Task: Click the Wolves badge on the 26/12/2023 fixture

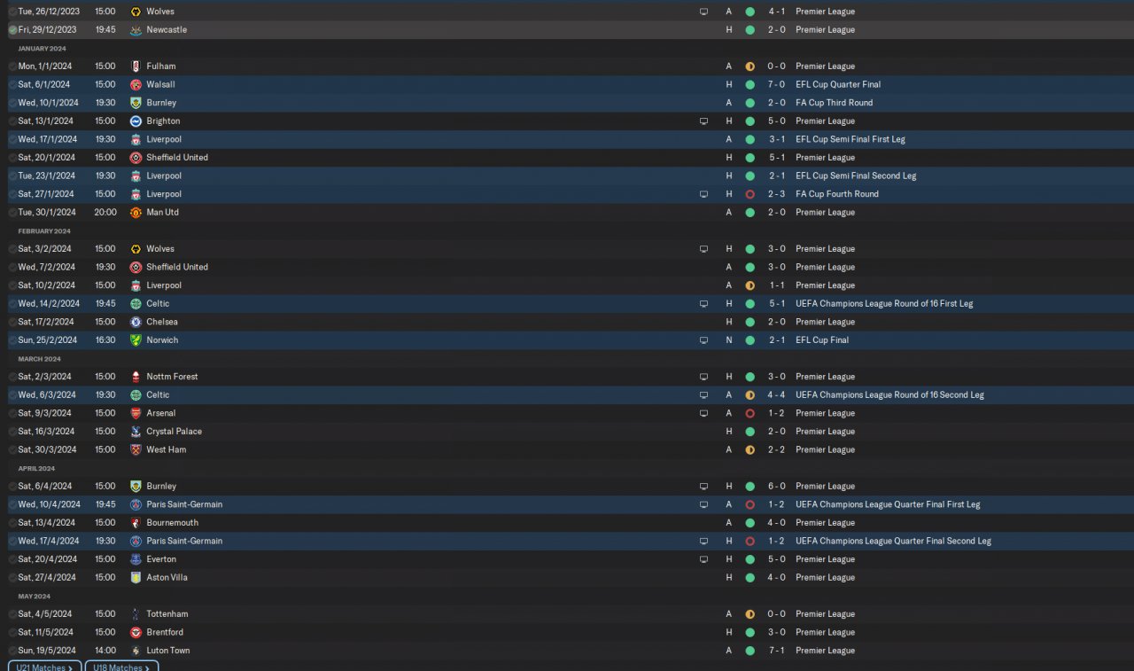Action: (x=136, y=12)
